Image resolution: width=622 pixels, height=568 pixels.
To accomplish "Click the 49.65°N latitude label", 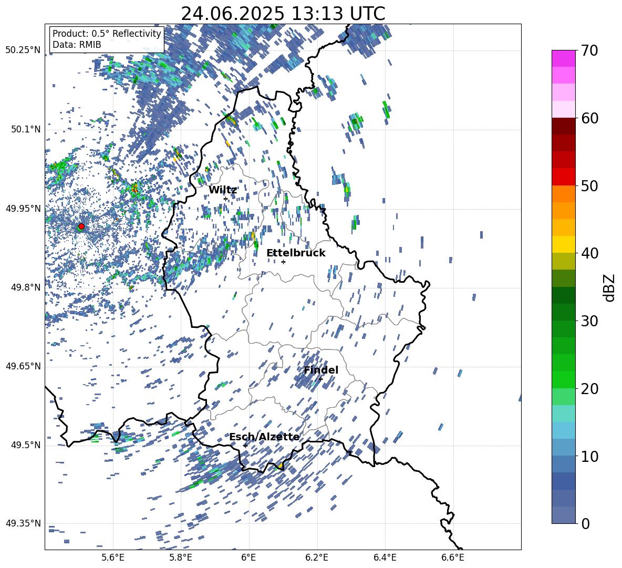I will point(23,366).
